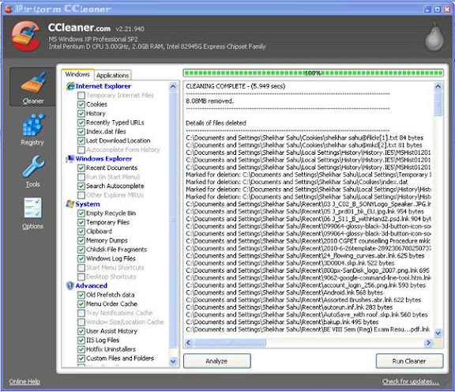Image resolution: width=455 pixels, height=392 pixels.
Task: Enable Autocomplete Form History checkbox
Action: click(81, 149)
